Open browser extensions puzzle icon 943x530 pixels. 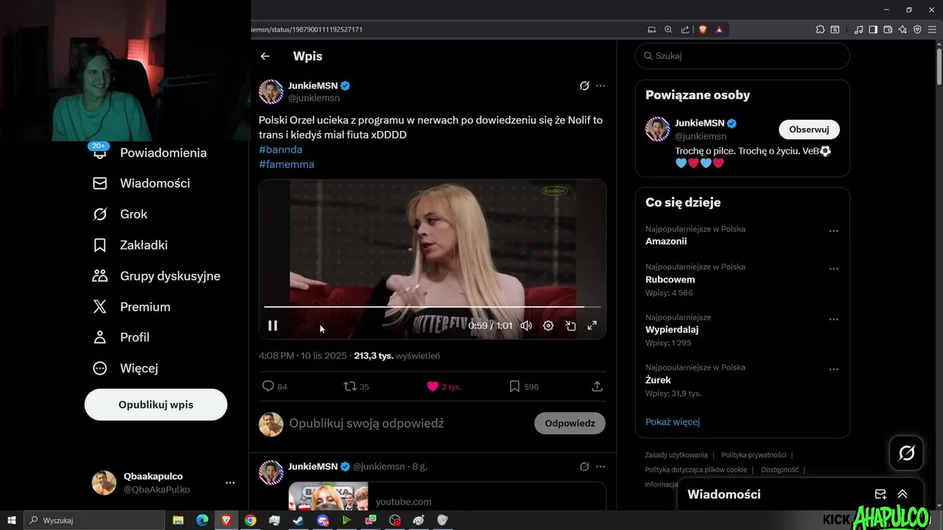coord(820,29)
